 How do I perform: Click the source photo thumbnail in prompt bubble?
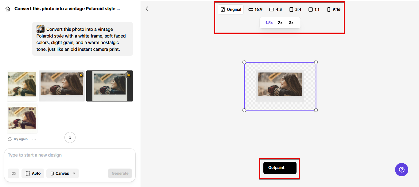41,29
